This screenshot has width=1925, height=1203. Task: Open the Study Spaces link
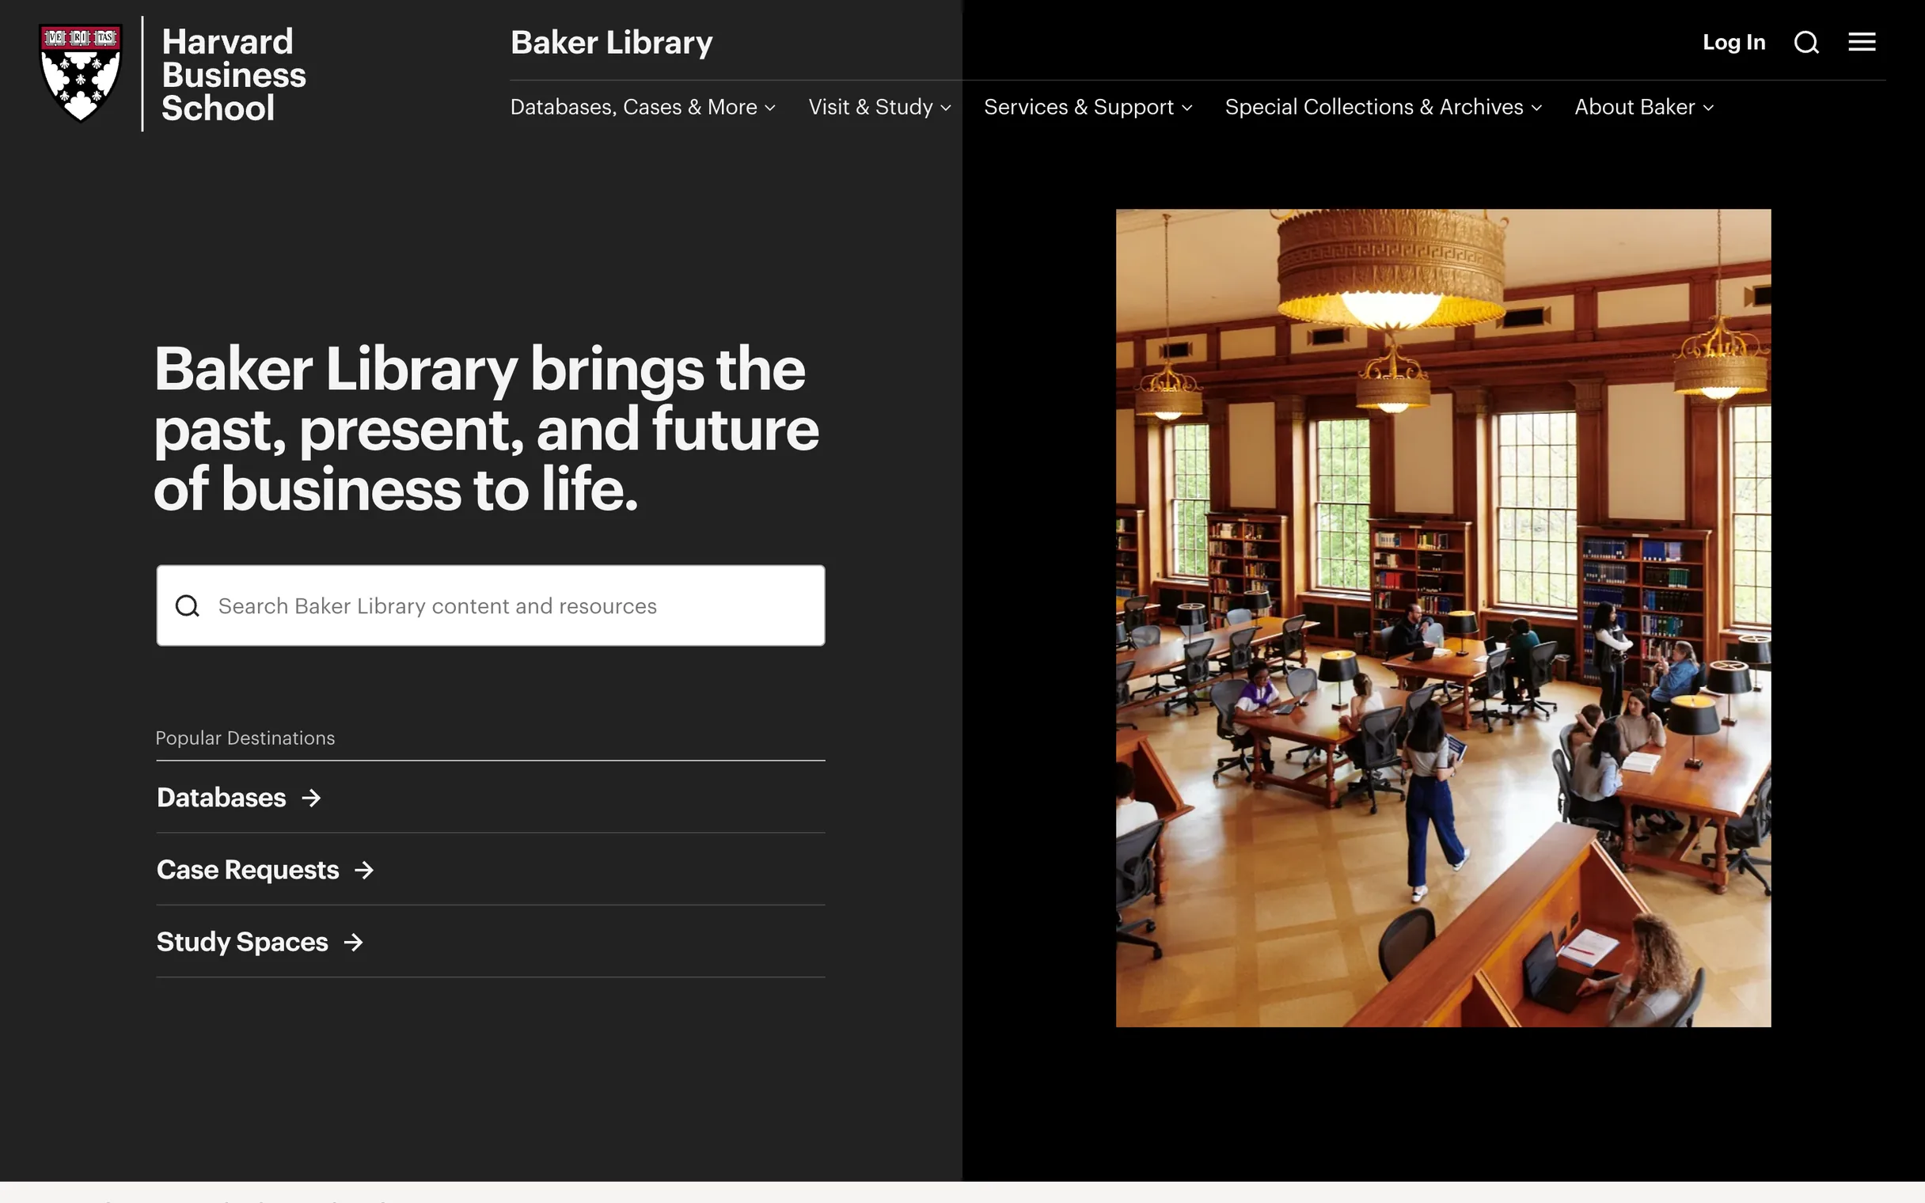click(x=260, y=943)
